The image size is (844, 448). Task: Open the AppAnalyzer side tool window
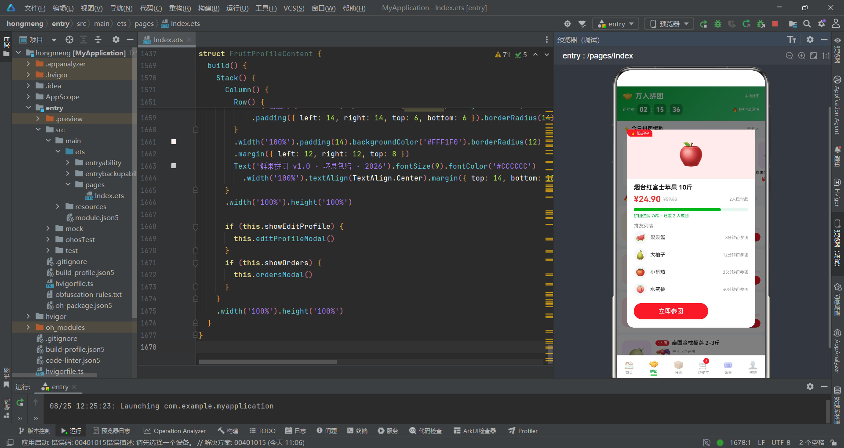(x=837, y=351)
